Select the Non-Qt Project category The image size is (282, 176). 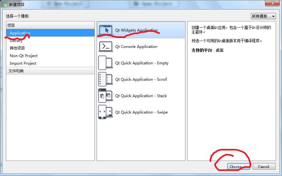pyautogui.click(x=50, y=56)
